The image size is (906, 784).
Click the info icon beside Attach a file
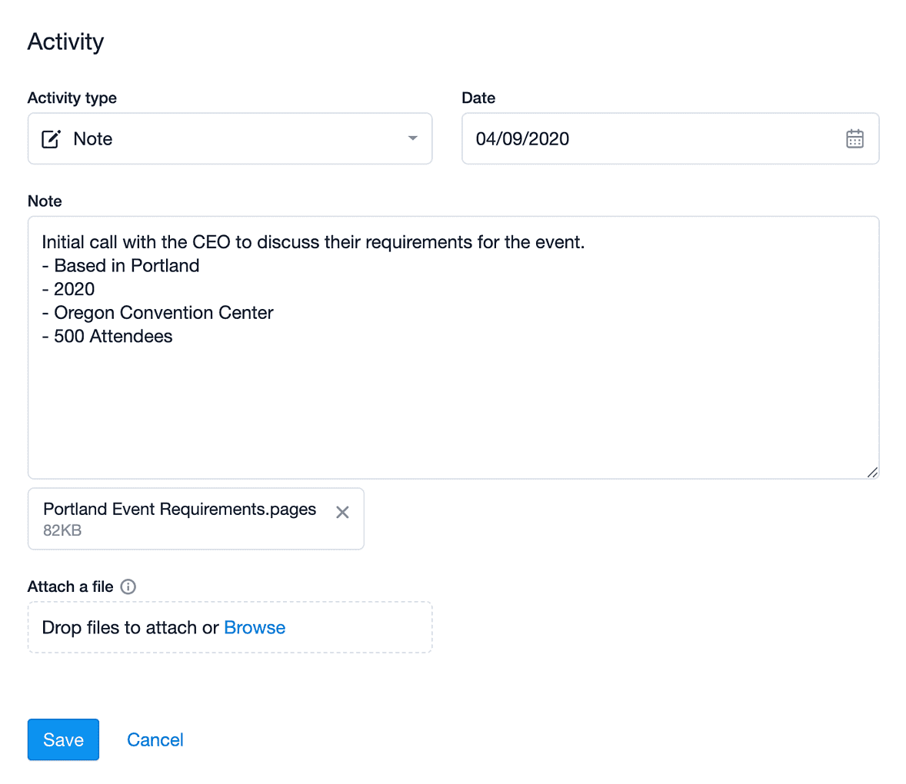point(128,586)
